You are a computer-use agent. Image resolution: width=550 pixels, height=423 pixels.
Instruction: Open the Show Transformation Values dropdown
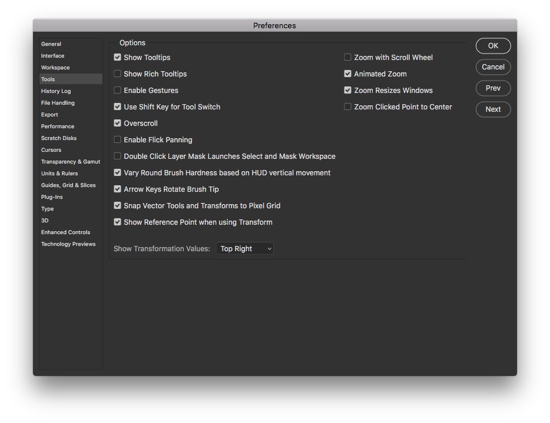pos(245,249)
